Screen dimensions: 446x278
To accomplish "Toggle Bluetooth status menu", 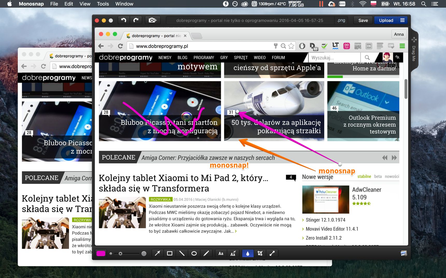I will [352, 4].
